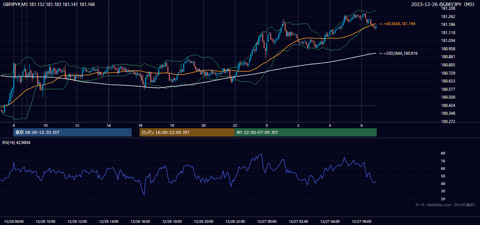Click the GBPJPY#,M5 symbol header text

pos(49,4)
